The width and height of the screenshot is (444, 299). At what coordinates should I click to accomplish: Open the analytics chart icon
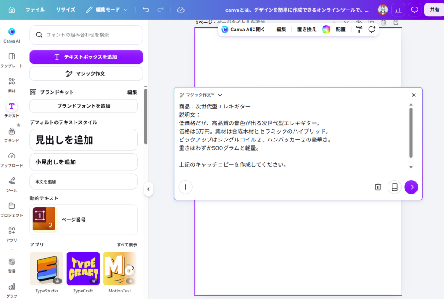coord(398,10)
